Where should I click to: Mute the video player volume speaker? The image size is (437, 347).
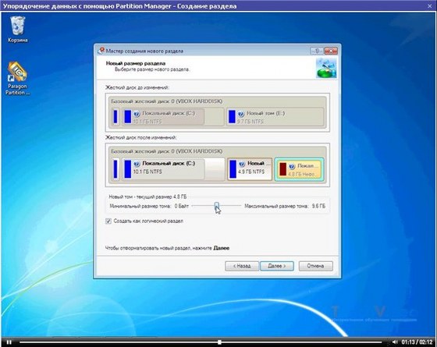pyautogui.click(x=395, y=342)
